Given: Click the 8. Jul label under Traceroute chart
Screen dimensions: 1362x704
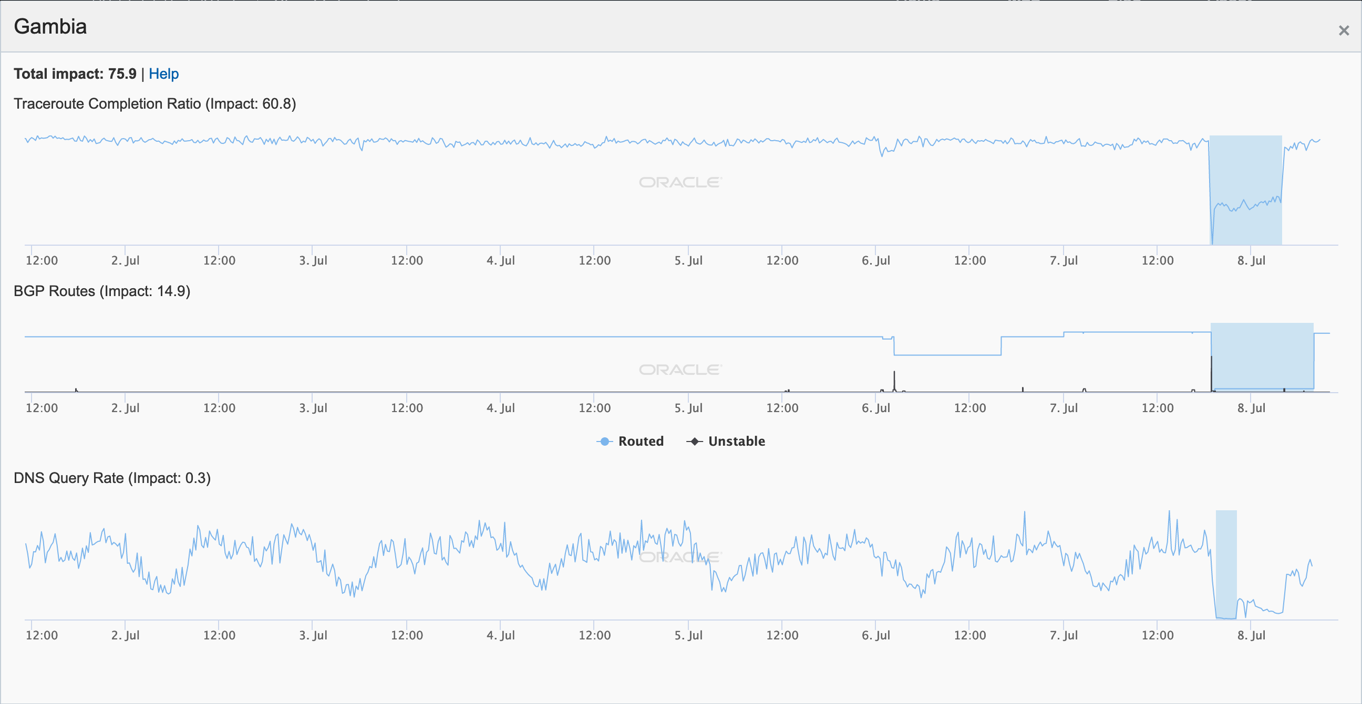Looking at the screenshot, I should 1251,260.
